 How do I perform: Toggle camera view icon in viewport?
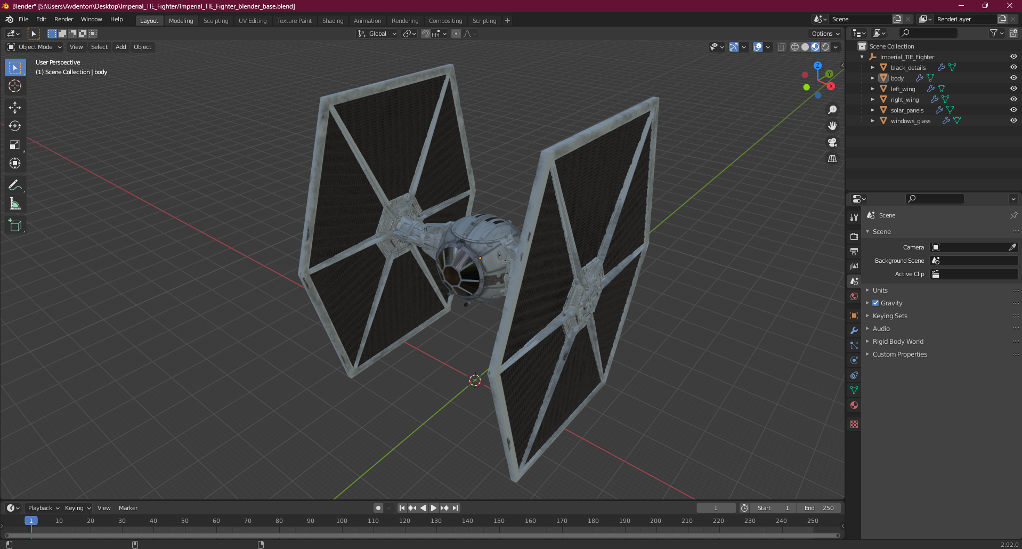coord(832,142)
